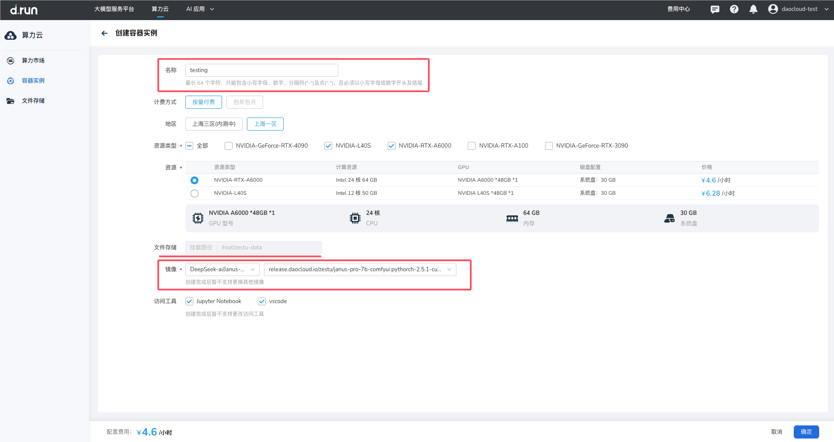Open the release.daocloud.io image tag dropdown
The image size is (834, 442).
point(360,269)
